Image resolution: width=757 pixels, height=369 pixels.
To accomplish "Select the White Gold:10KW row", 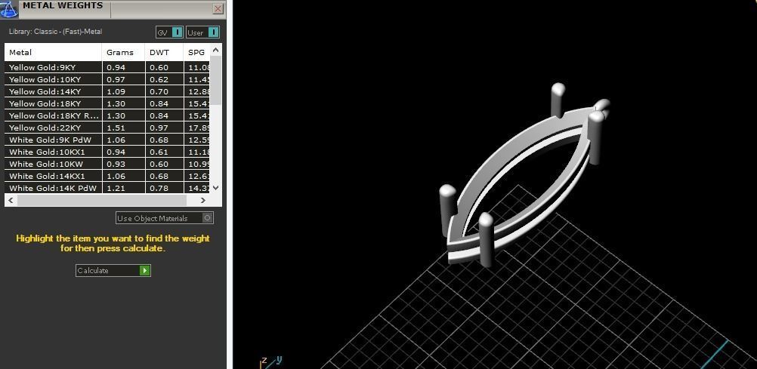I will click(x=108, y=164).
